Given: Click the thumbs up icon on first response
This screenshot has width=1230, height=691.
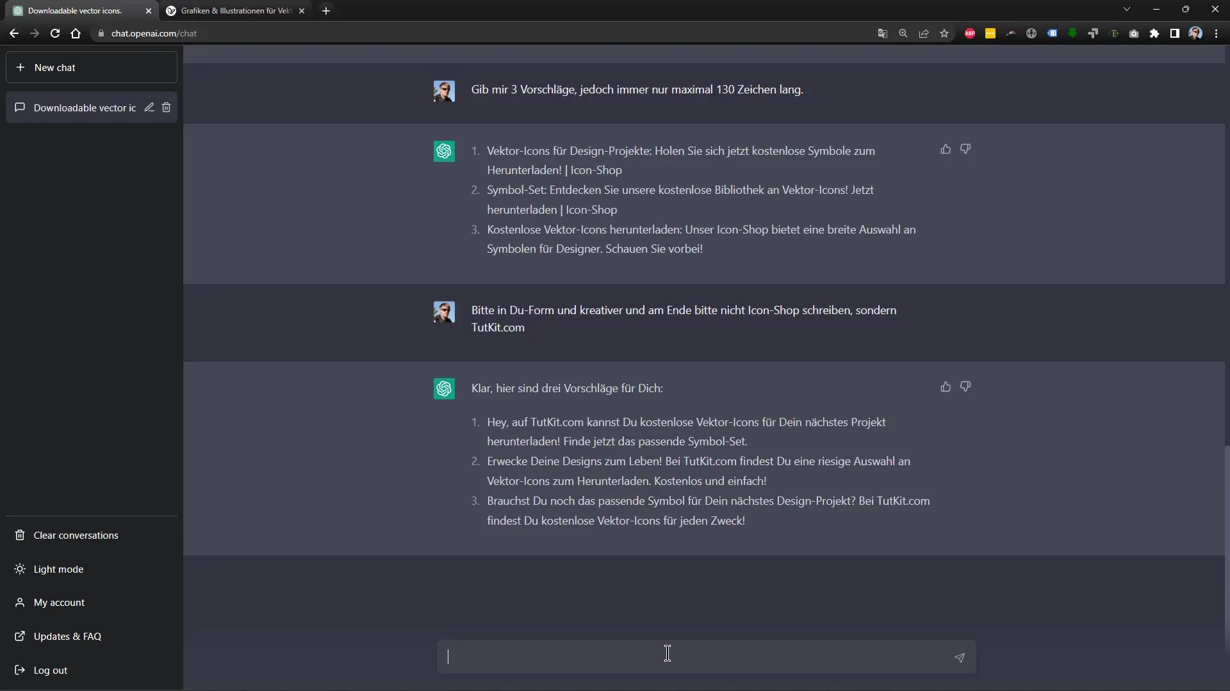Looking at the screenshot, I should pos(946,148).
